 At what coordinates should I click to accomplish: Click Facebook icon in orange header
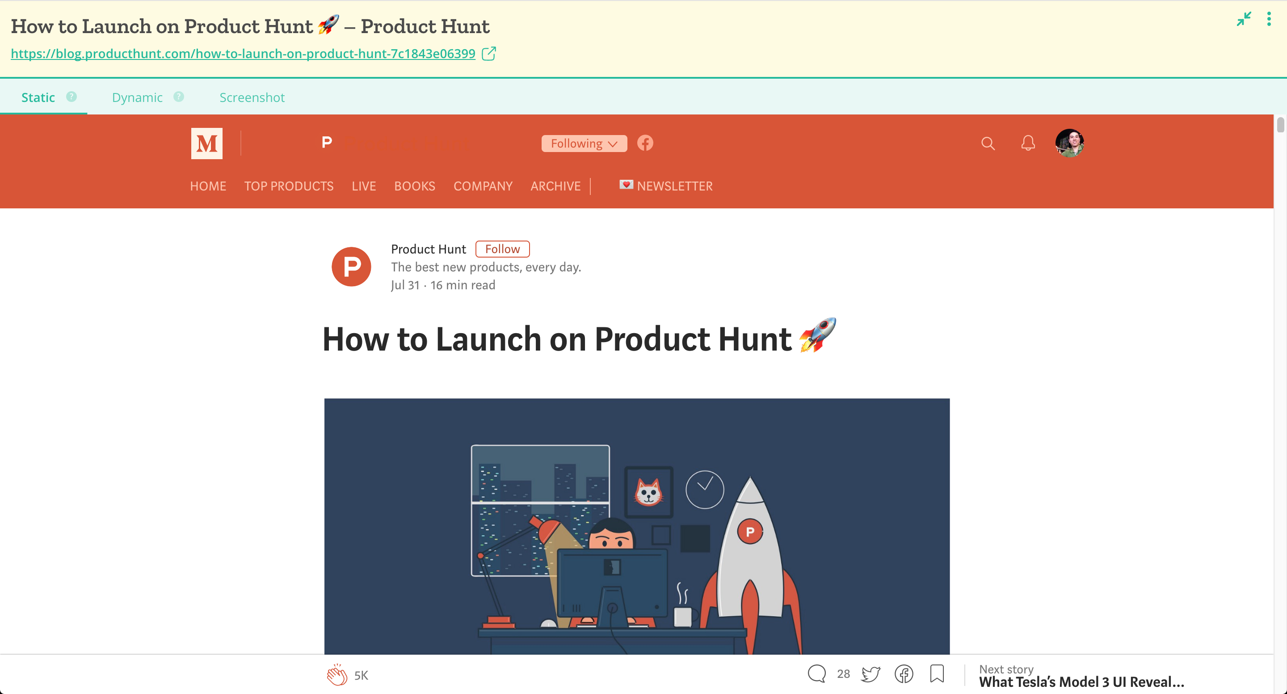tap(645, 144)
